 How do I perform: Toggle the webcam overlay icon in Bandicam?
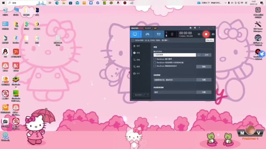pos(172,34)
